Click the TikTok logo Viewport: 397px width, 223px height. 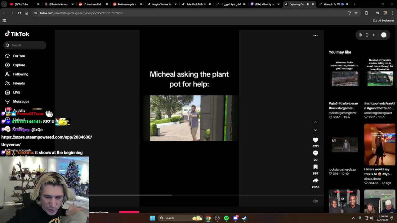point(17,34)
